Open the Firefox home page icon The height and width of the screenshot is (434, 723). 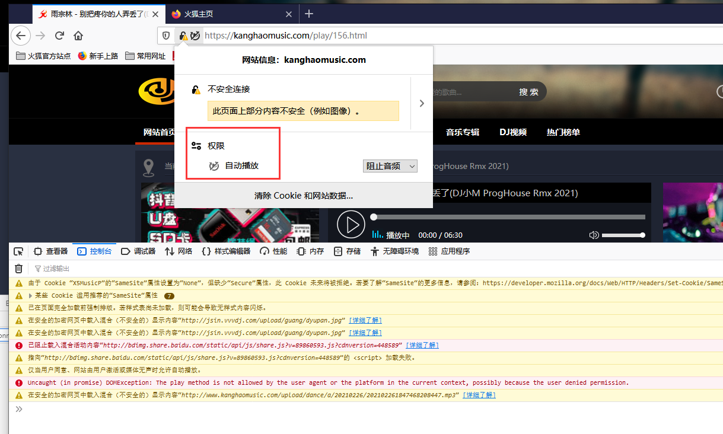click(78, 36)
